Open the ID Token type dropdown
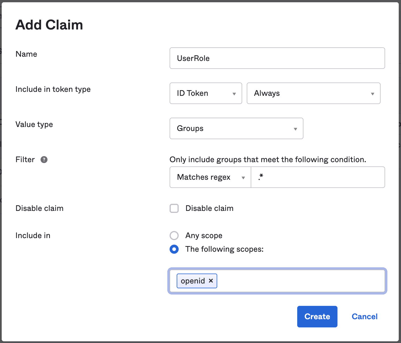401x343 pixels. pos(206,93)
